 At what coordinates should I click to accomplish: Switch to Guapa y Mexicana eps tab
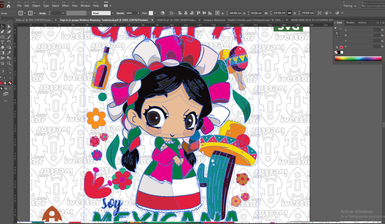[244, 20]
